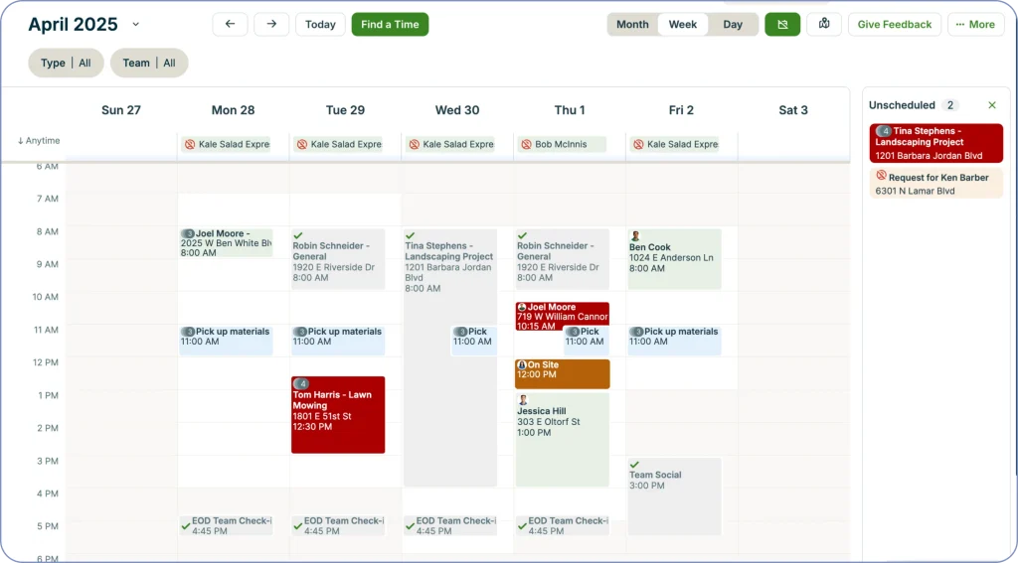Open the Team All filter
The image size is (1018, 563).
point(149,63)
